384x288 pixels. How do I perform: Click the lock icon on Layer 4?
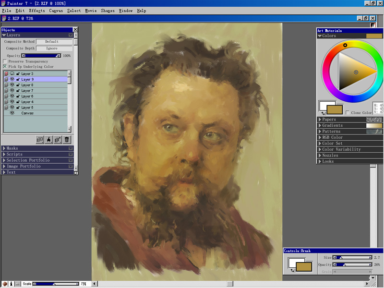click(x=18, y=102)
